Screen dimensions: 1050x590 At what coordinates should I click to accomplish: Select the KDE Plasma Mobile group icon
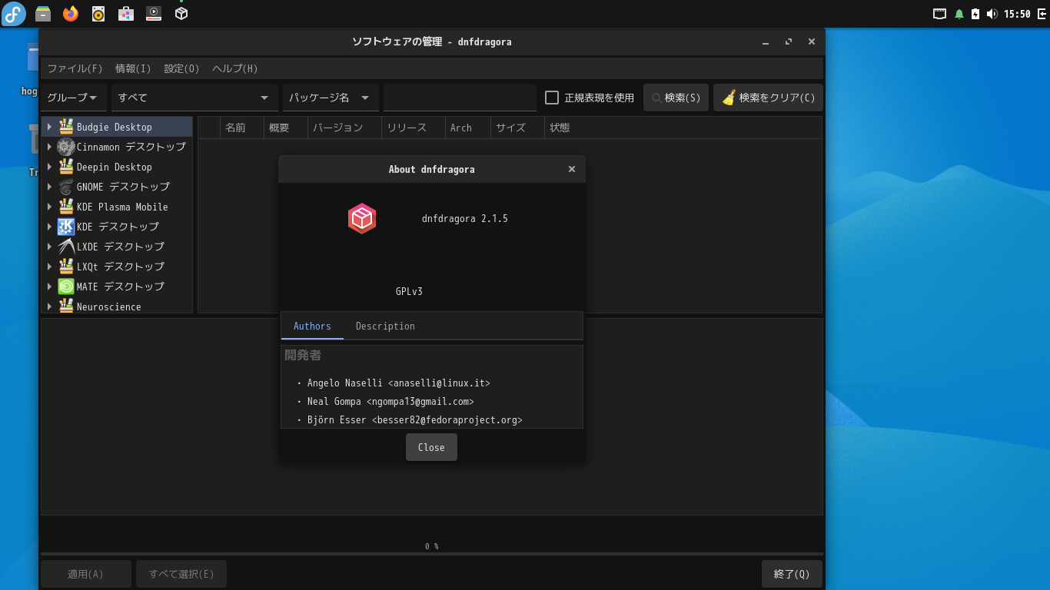pyautogui.click(x=66, y=207)
